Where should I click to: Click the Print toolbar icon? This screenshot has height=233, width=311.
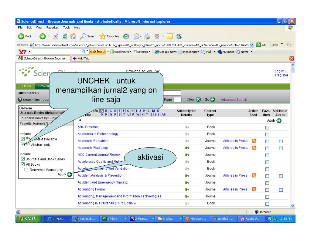[147, 36]
